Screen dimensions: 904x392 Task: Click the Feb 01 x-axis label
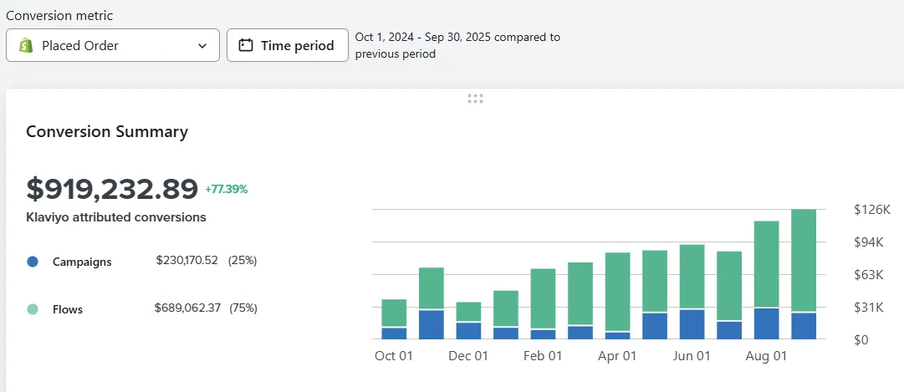(543, 356)
